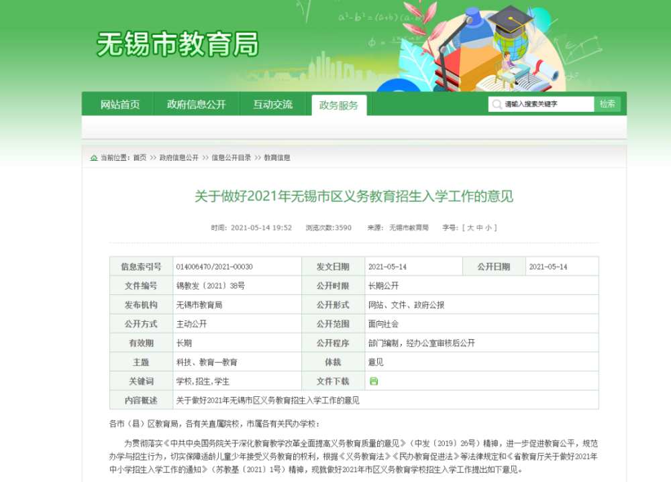The image size is (671, 482).
Task: Click the article title heading
Action: (x=354, y=196)
